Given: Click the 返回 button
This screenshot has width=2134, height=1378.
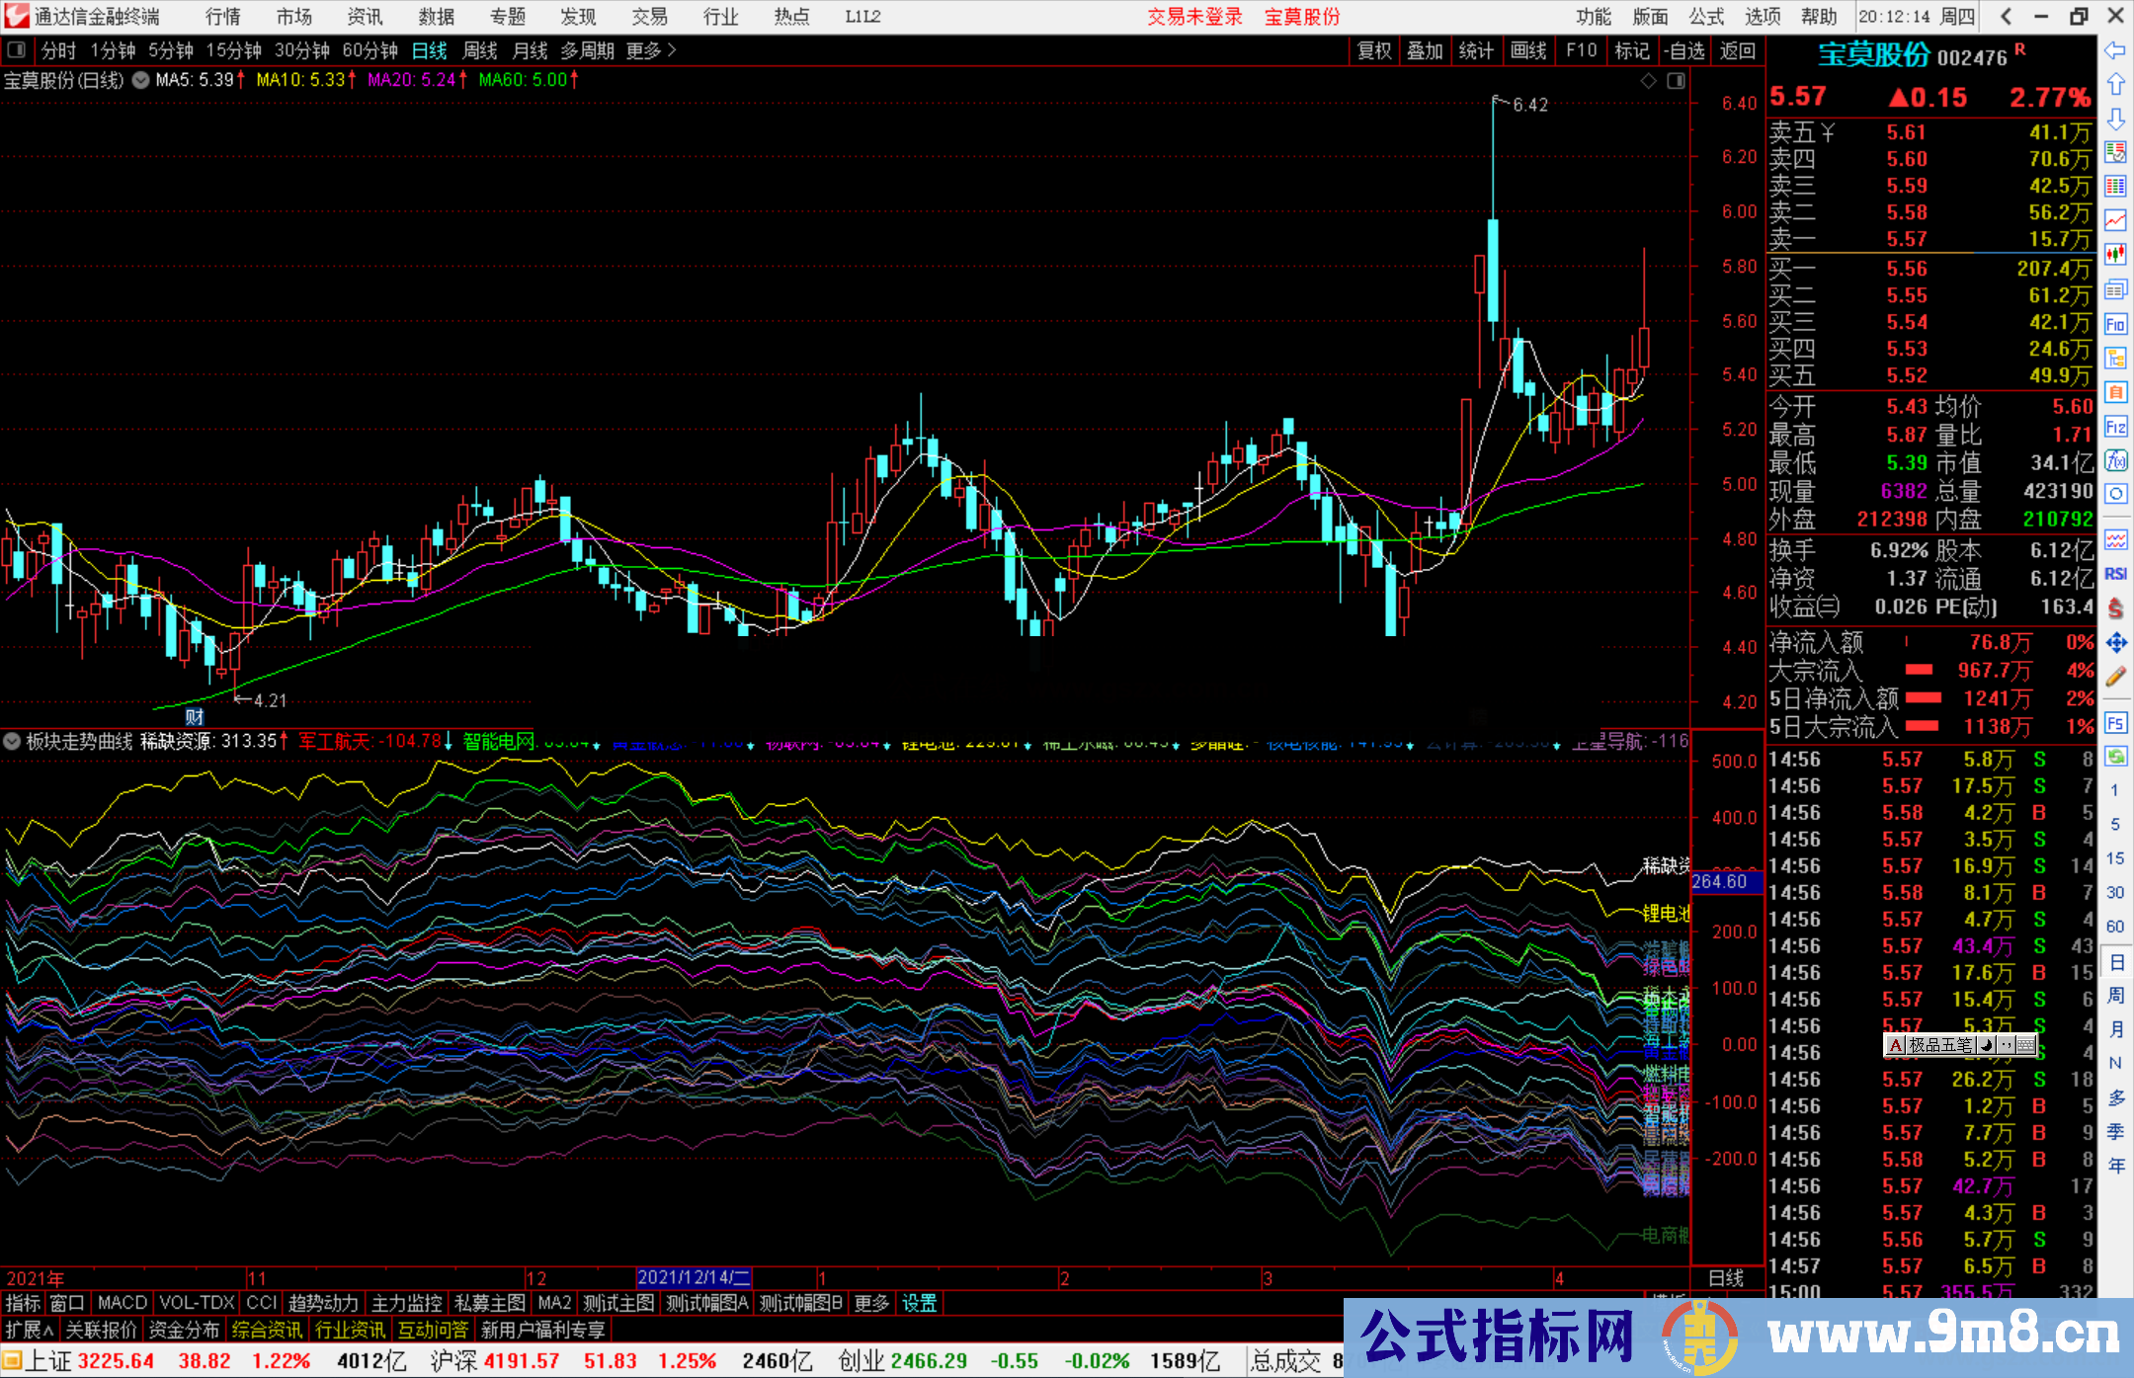Looking at the screenshot, I should (x=1737, y=50).
